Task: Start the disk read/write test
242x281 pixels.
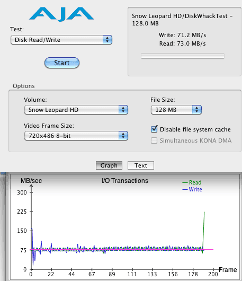Action: [62, 63]
